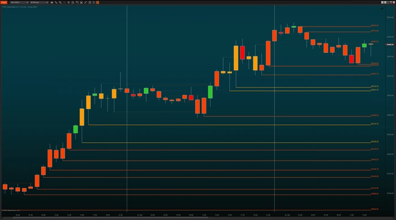Viewport: 396px width, 220px height.
Task: Click the grid-style toolbar icon
Action: 94,2
